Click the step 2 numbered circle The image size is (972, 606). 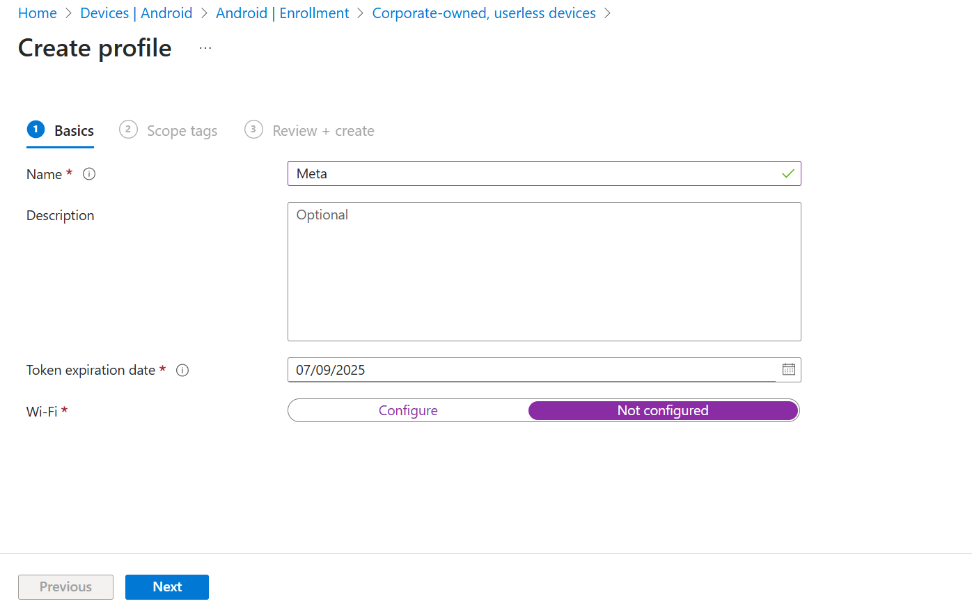pyautogui.click(x=128, y=130)
